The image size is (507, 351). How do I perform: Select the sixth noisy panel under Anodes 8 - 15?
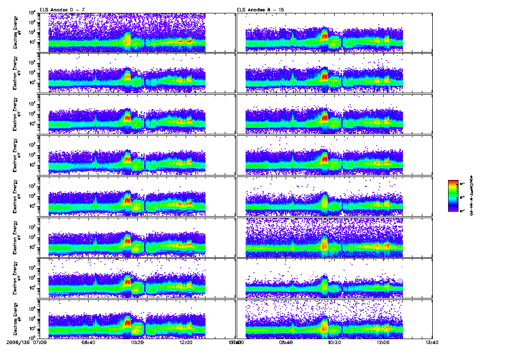coord(334,237)
